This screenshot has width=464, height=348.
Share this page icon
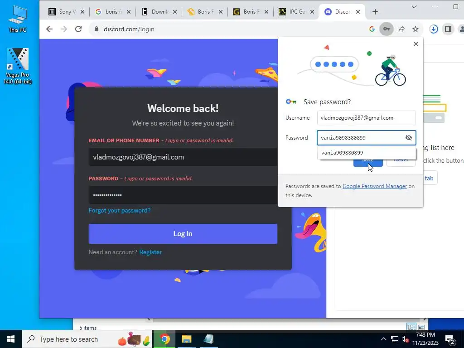(x=401, y=29)
